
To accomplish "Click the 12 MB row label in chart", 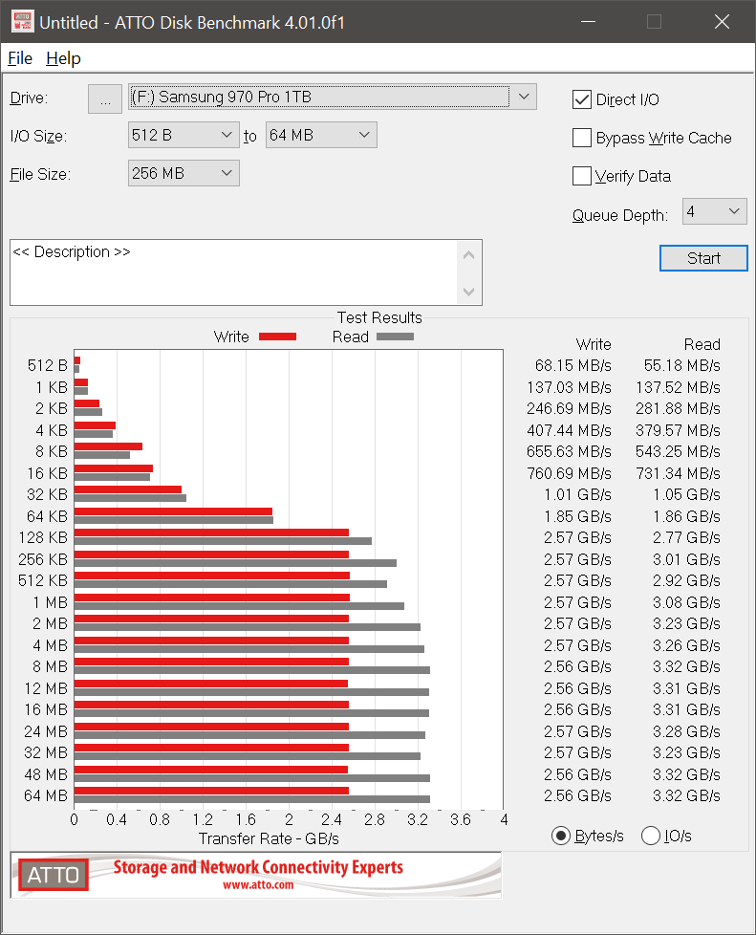I will pyautogui.click(x=46, y=688).
